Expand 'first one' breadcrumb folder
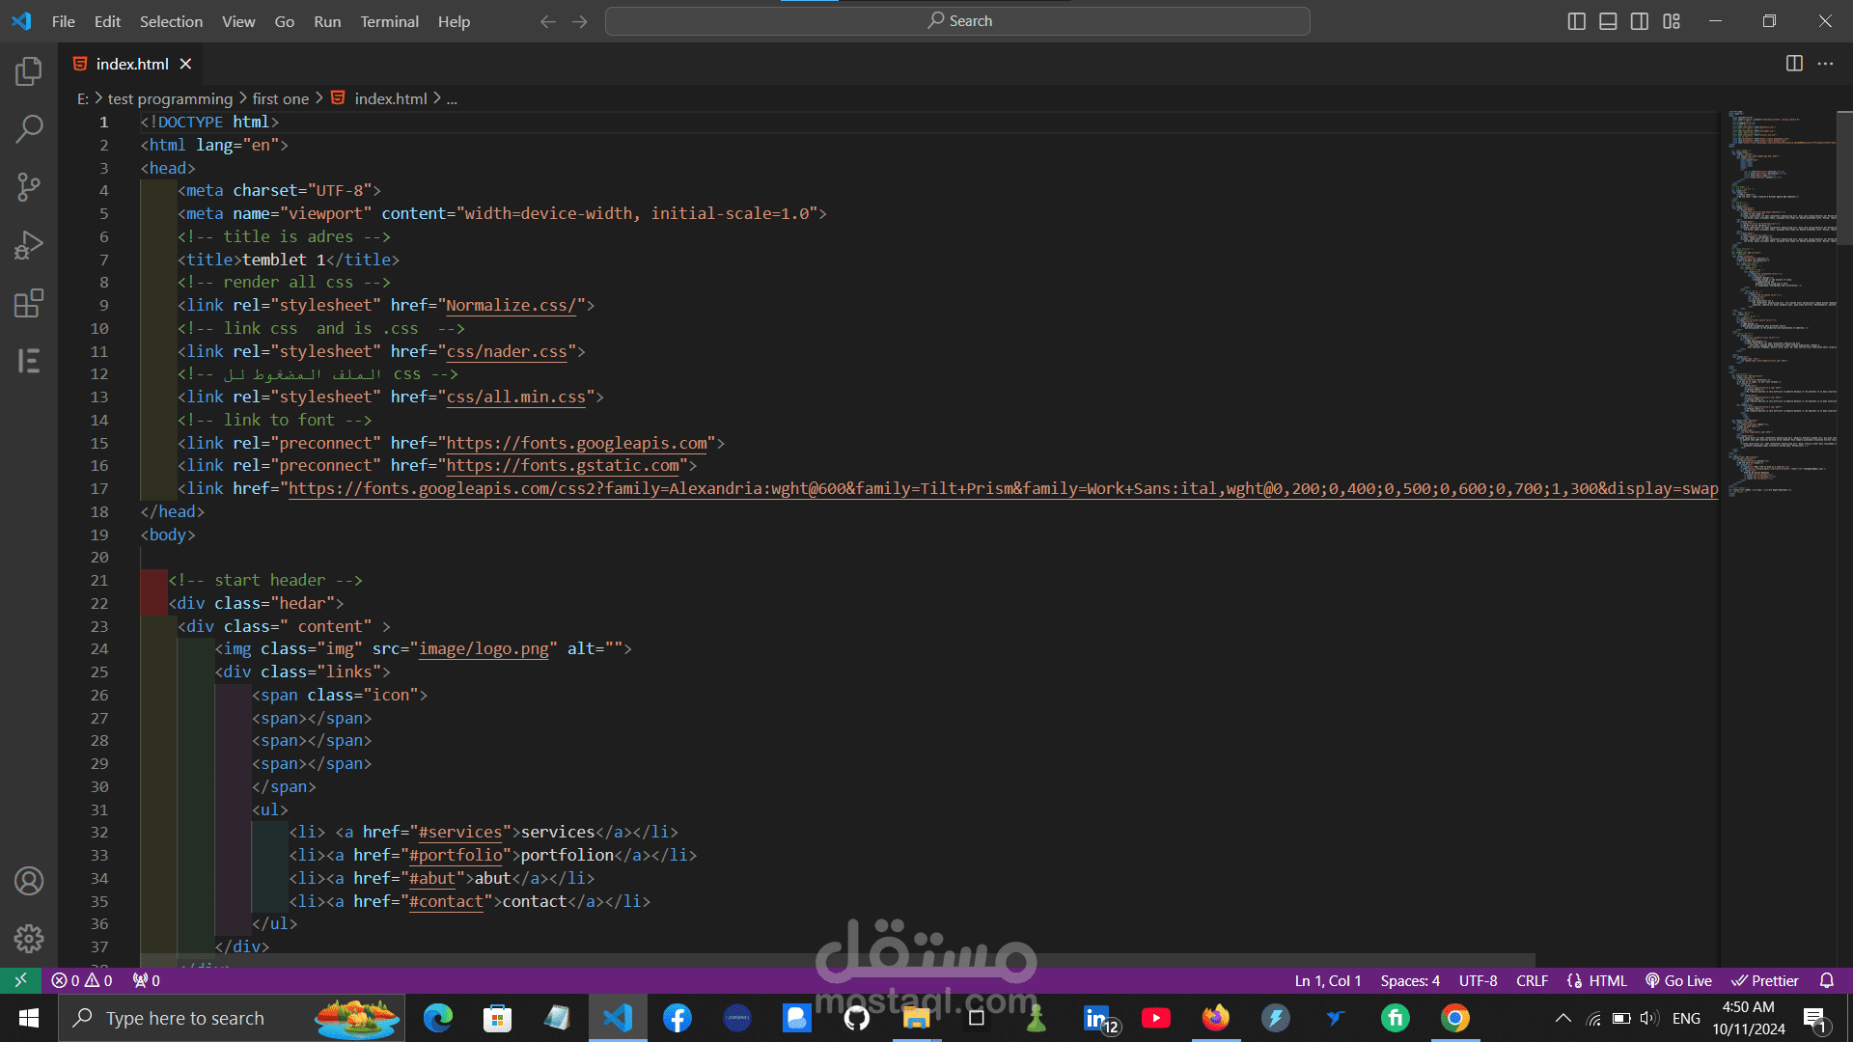Screen dimensions: 1853x1042 point(280,98)
